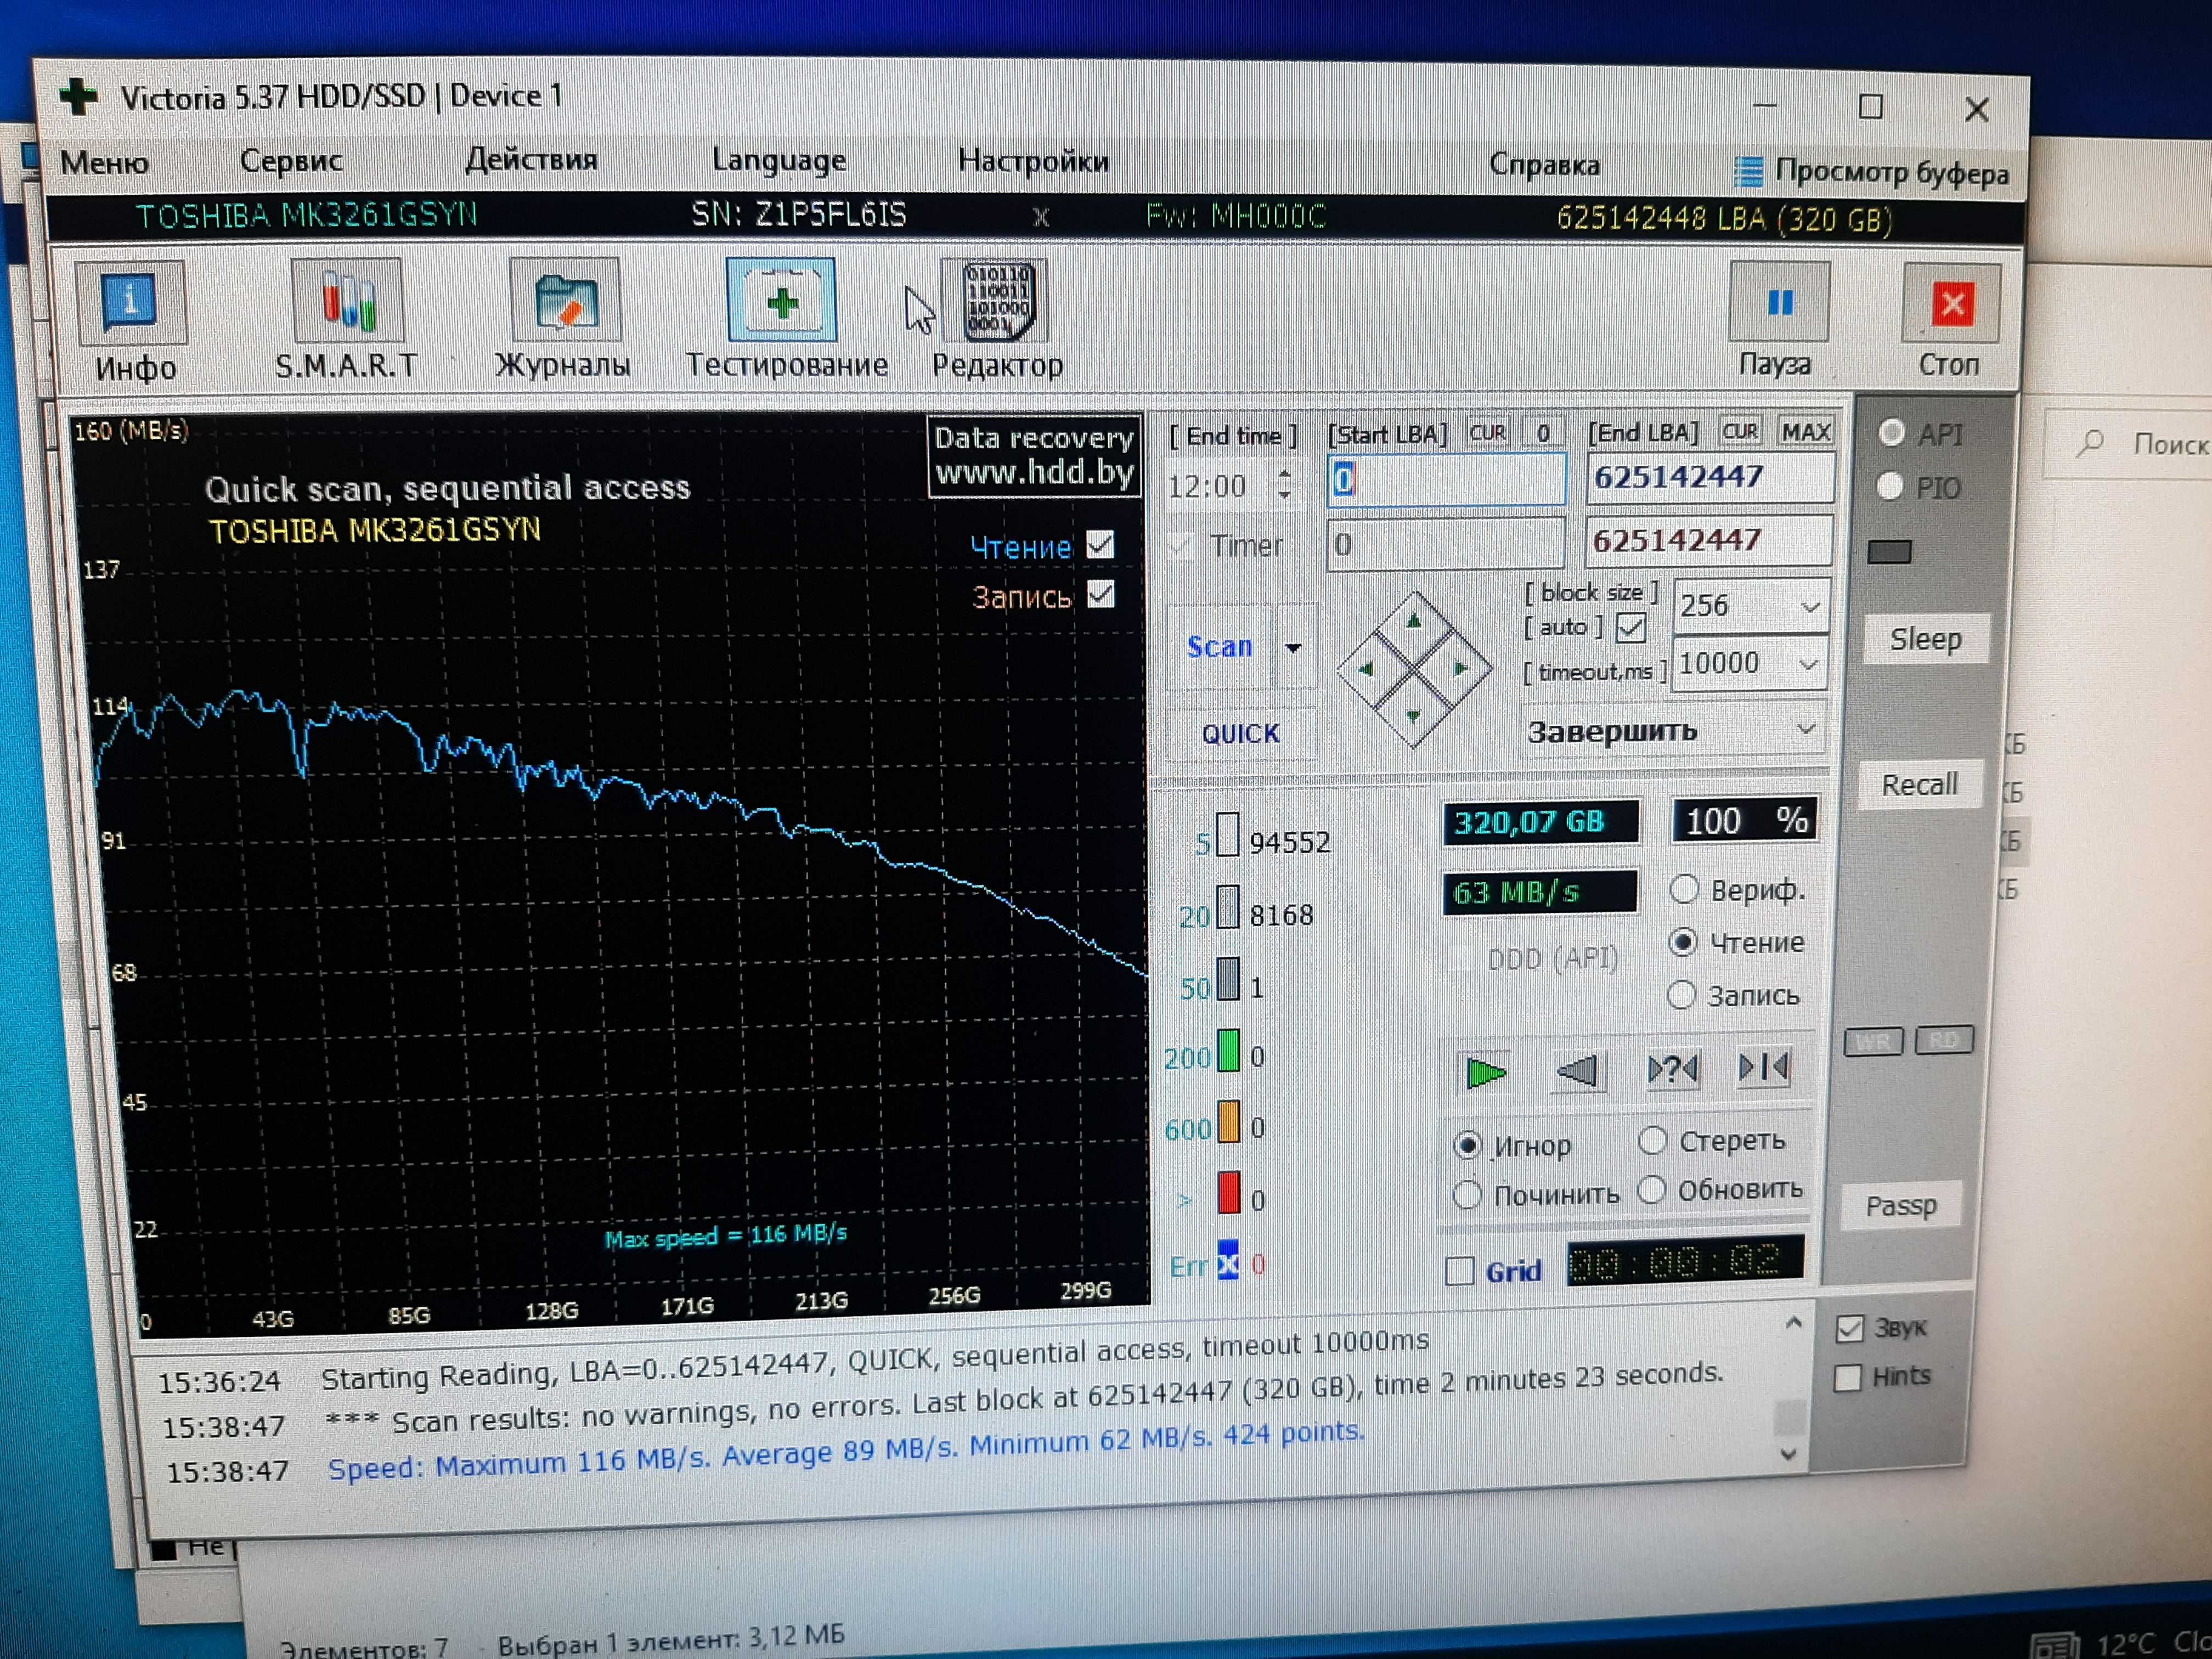Enable the Grid checkbox

tap(1459, 1271)
